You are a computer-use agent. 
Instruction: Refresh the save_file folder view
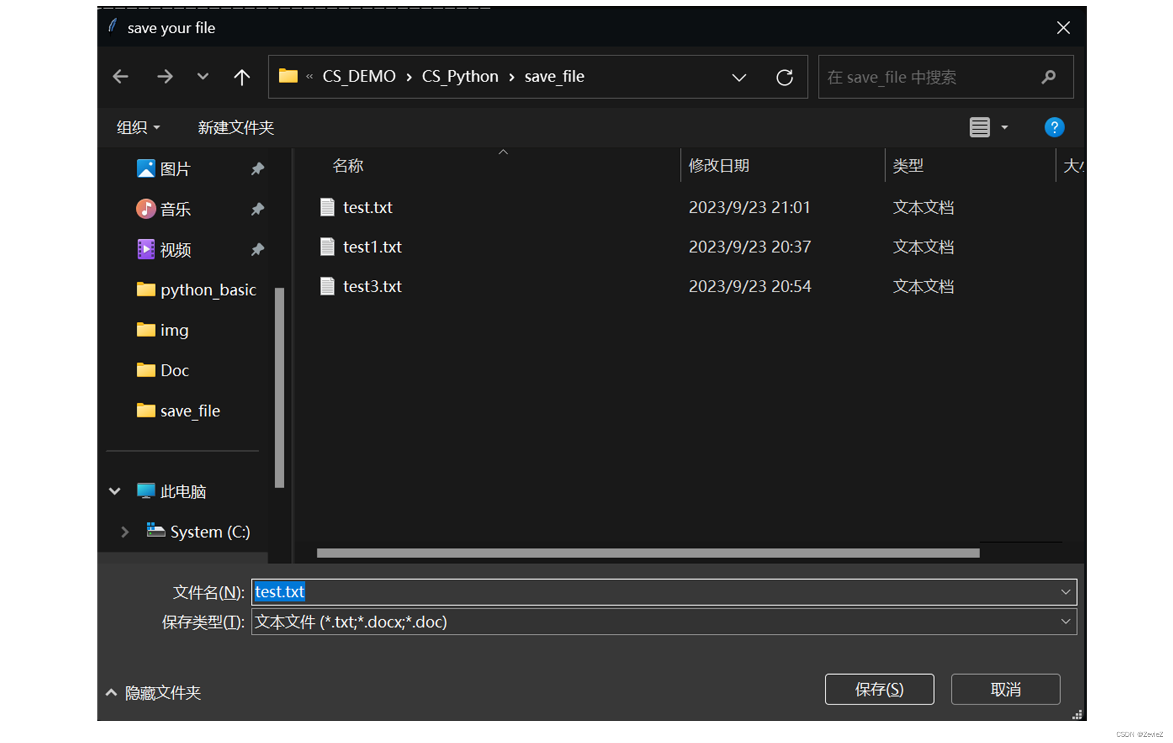click(x=784, y=77)
